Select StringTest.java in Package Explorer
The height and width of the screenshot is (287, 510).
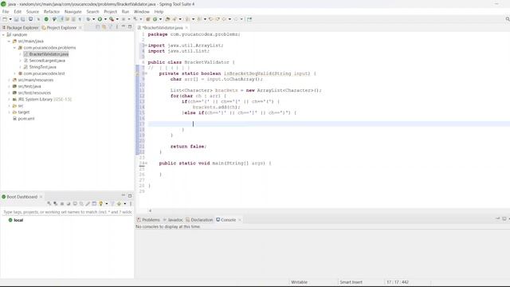42,67
